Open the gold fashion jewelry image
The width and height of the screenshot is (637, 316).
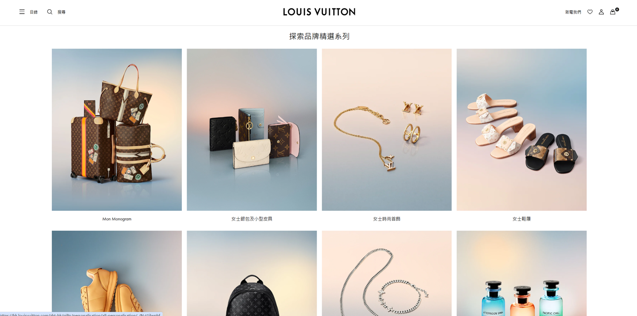point(387,129)
